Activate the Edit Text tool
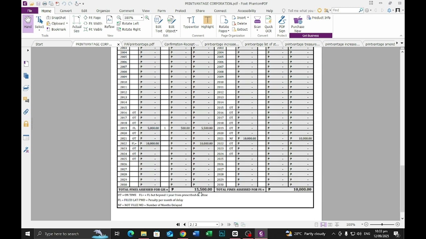 pyautogui.click(x=159, y=24)
